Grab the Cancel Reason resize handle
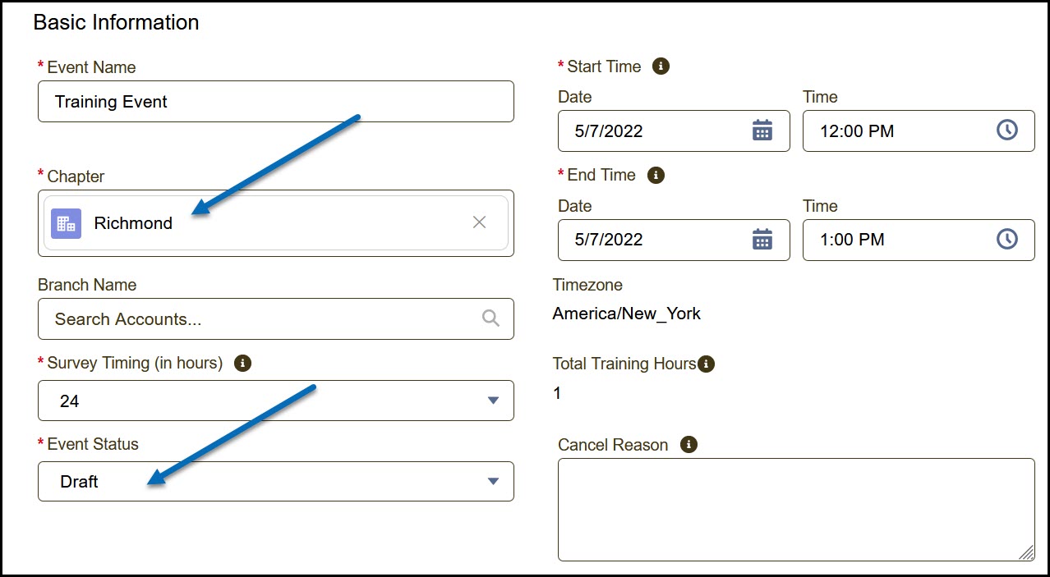 [1026, 552]
